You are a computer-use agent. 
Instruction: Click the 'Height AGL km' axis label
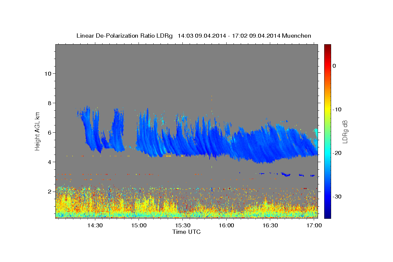click(x=38, y=131)
